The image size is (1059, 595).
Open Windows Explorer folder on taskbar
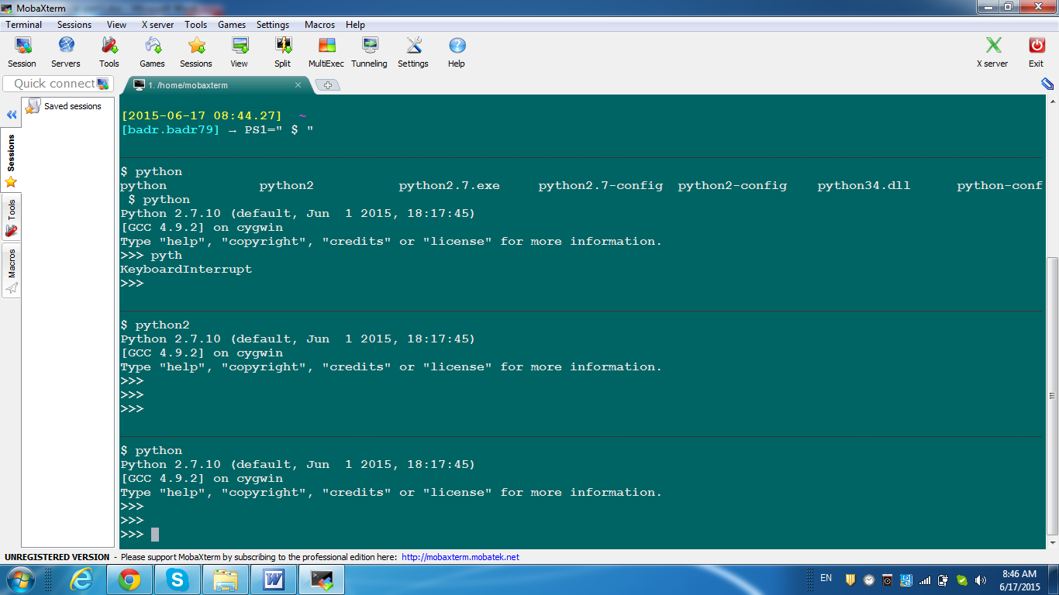[x=226, y=580]
